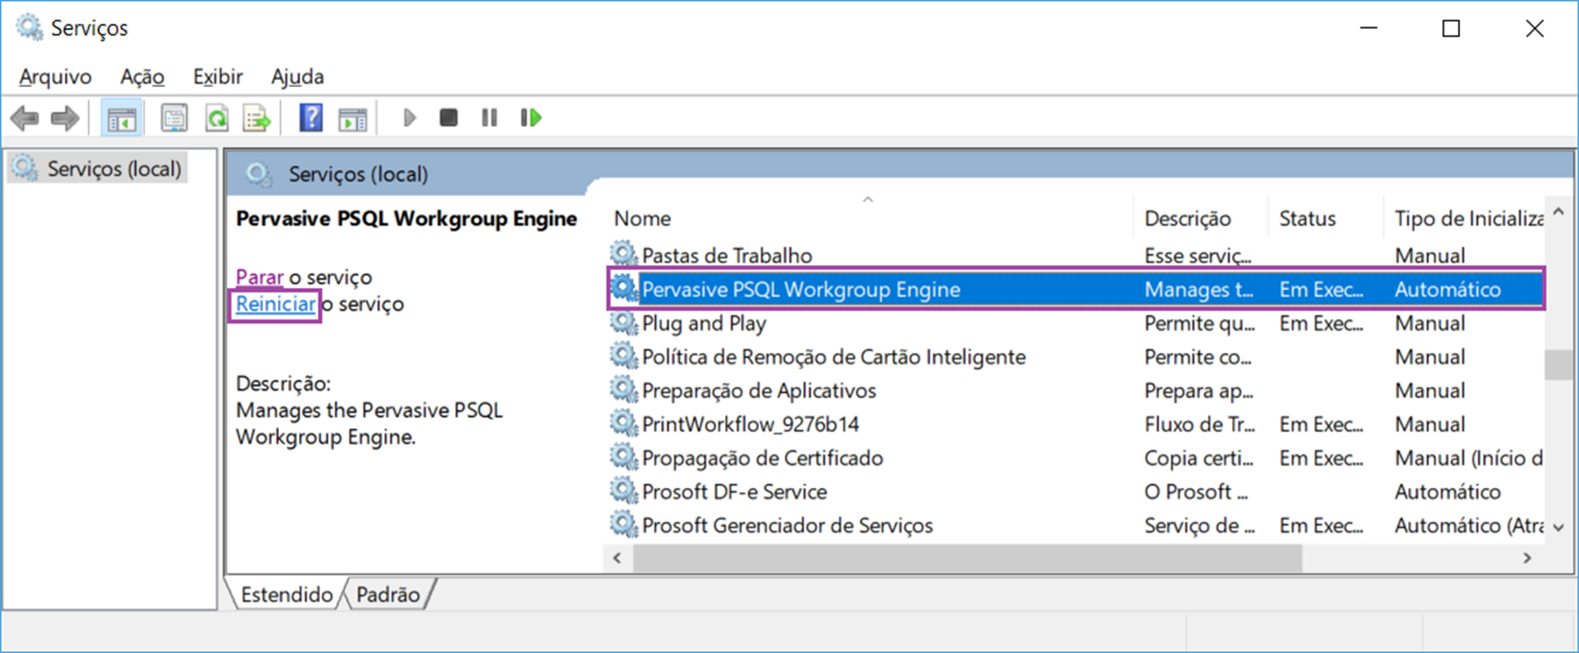Click the Reiniciar service link
Screen dimensions: 1579x653
275,303
